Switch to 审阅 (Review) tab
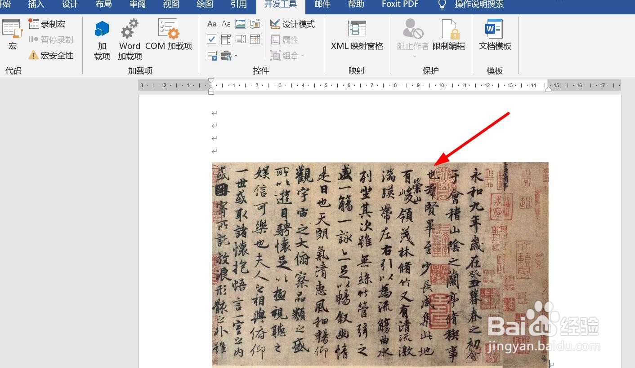This screenshot has height=368, width=635. coord(138,4)
